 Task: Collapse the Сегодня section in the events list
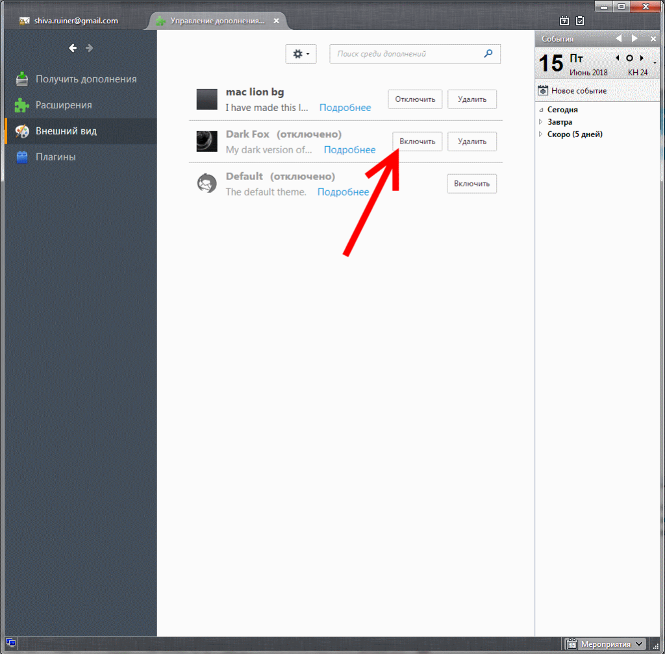541,110
